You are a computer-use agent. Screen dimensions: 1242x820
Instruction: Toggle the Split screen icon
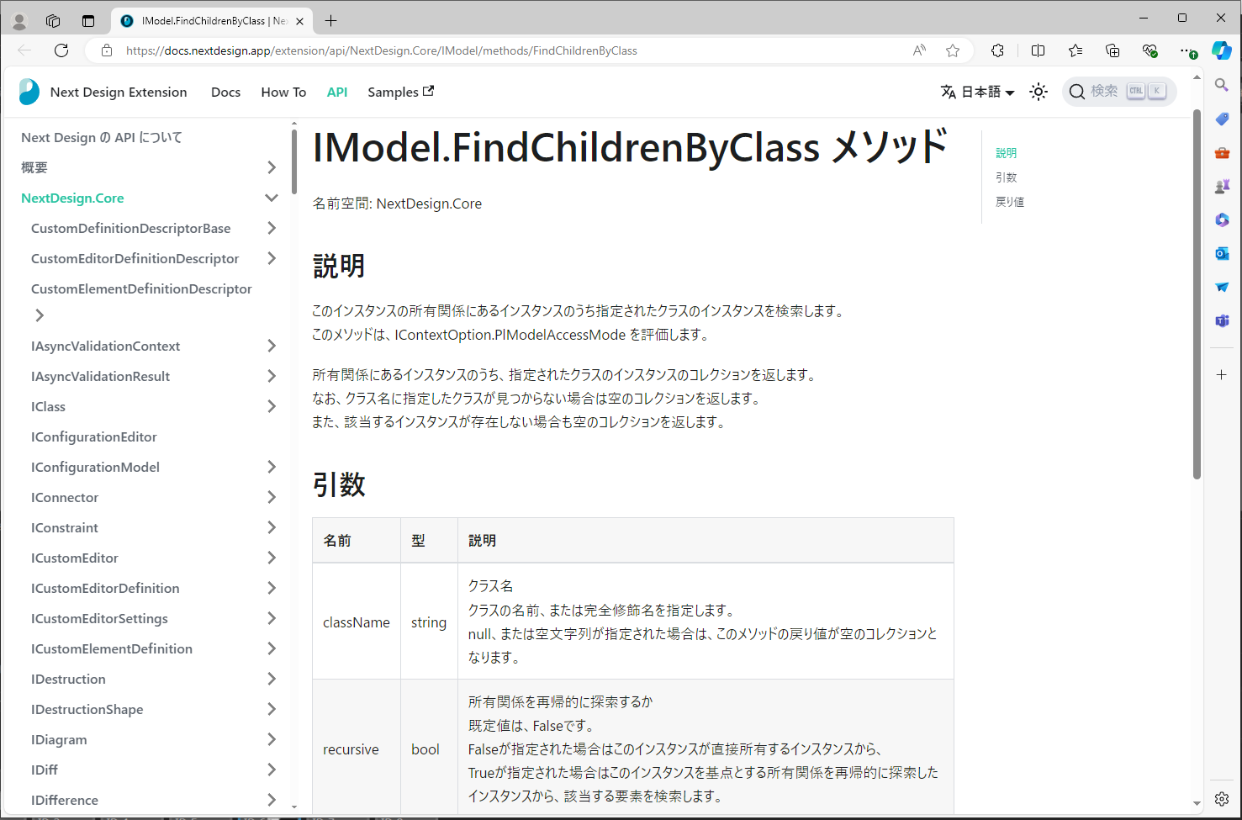click(1039, 50)
